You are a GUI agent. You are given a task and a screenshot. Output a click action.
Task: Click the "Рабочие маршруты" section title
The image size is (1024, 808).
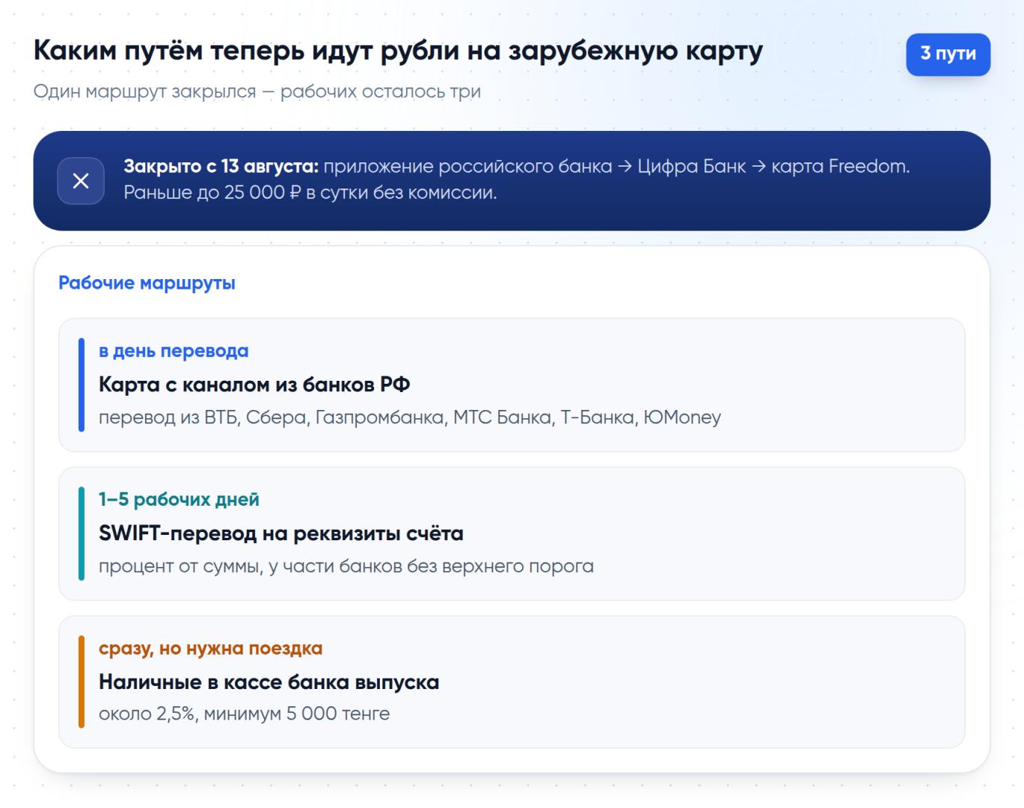coord(147,283)
